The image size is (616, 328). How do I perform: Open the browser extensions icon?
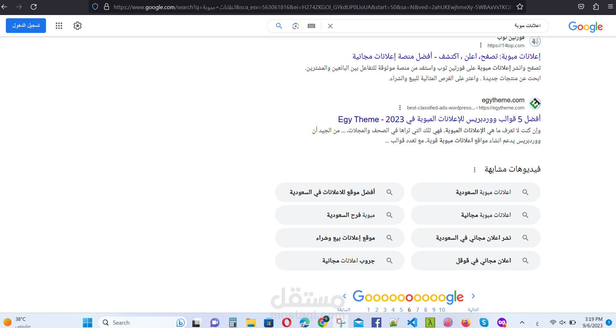[596, 7]
